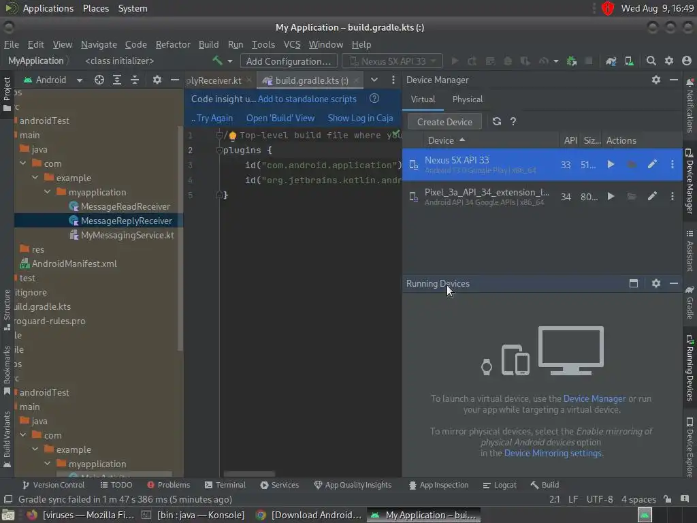Open Device Manager panel settings gear

[x=656, y=80]
